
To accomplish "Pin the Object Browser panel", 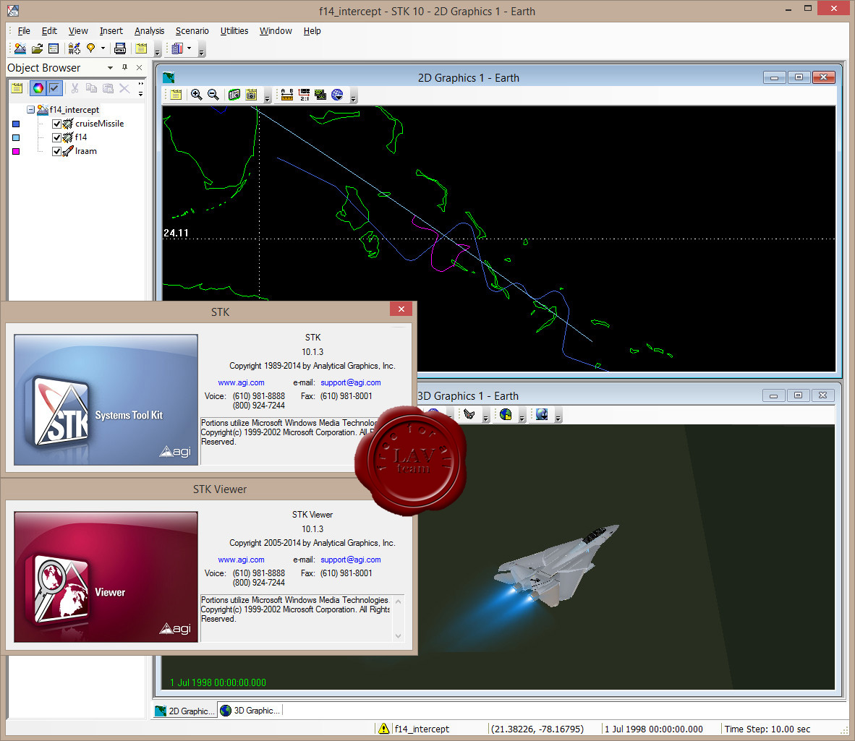I will [x=125, y=67].
